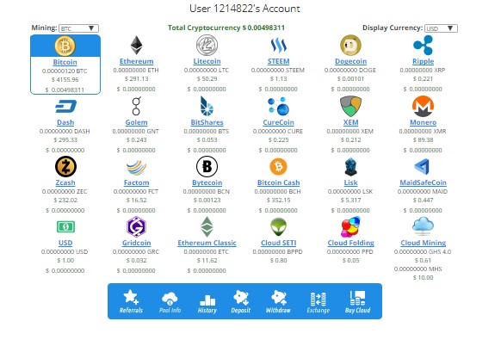
Task: Click the Bitcoin coin icon
Action: tap(65, 46)
